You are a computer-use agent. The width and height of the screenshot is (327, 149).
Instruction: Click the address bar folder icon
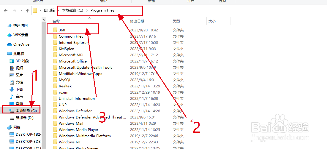[x=35, y=10]
